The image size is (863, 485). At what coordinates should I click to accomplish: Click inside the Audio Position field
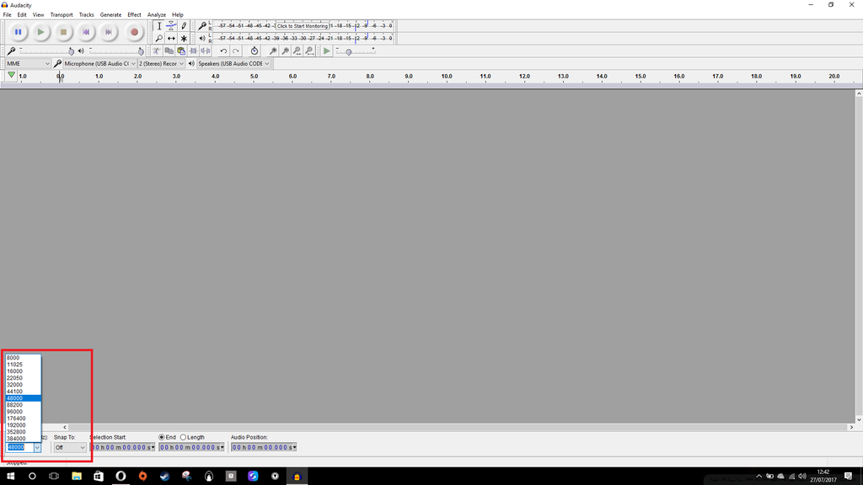click(261, 447)
